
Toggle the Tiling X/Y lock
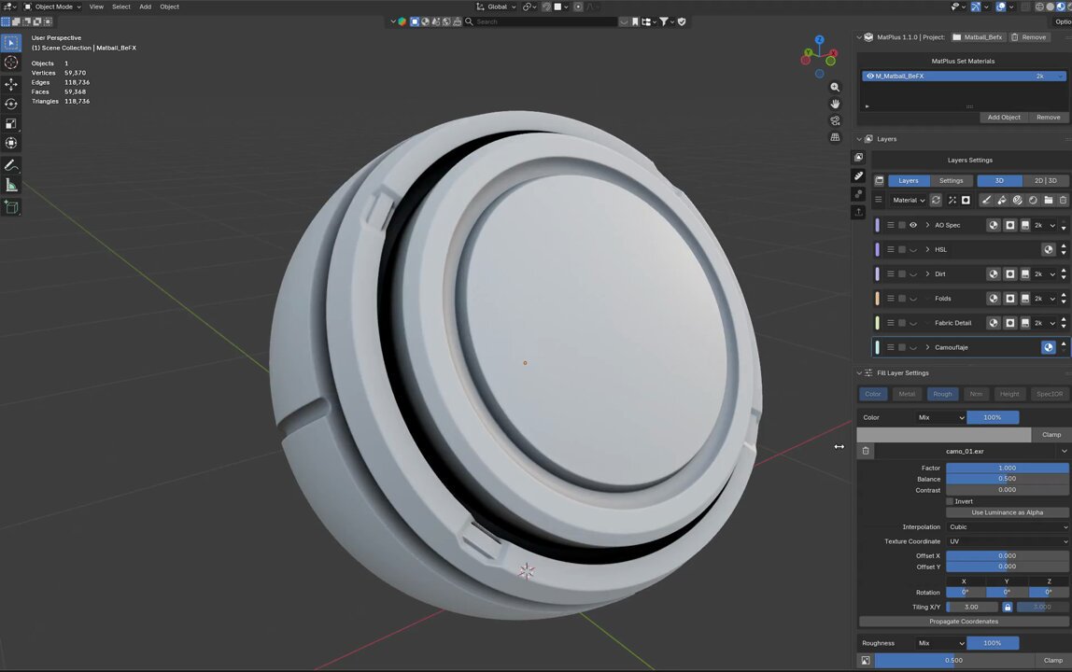click(x=1007, y=607)
